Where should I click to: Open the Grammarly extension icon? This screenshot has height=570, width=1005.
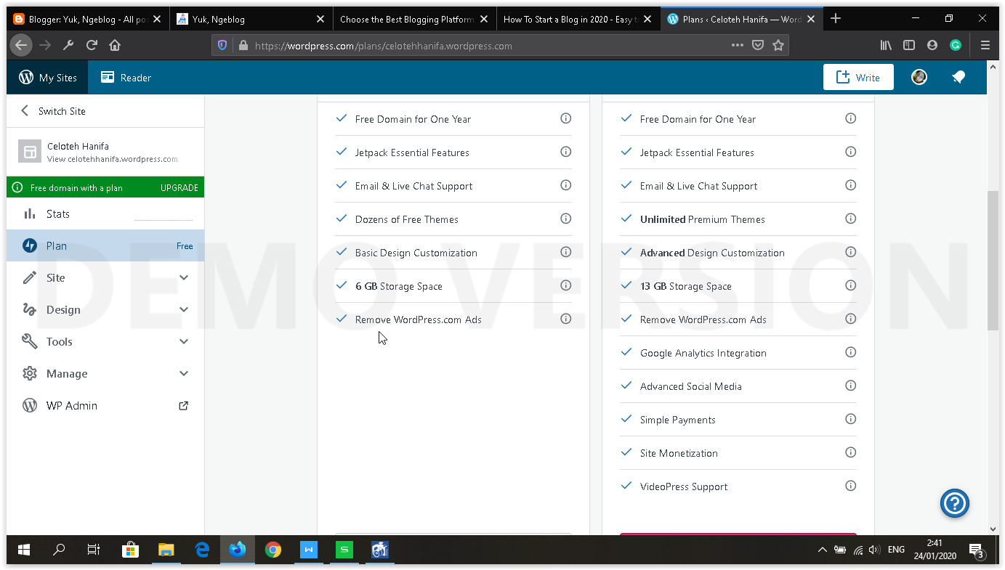(x=956, y=46)
